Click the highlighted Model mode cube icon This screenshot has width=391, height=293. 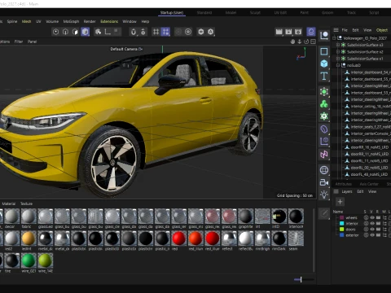85,32
